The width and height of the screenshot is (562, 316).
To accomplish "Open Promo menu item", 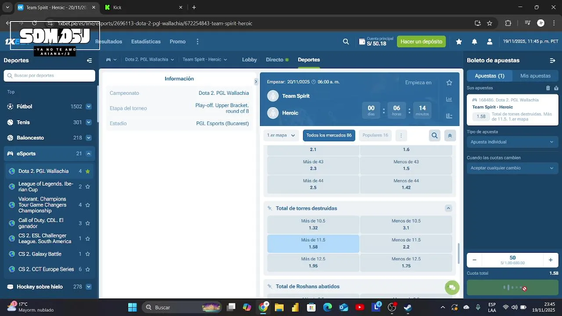I will pyautogui.click(x=178, y=42).
